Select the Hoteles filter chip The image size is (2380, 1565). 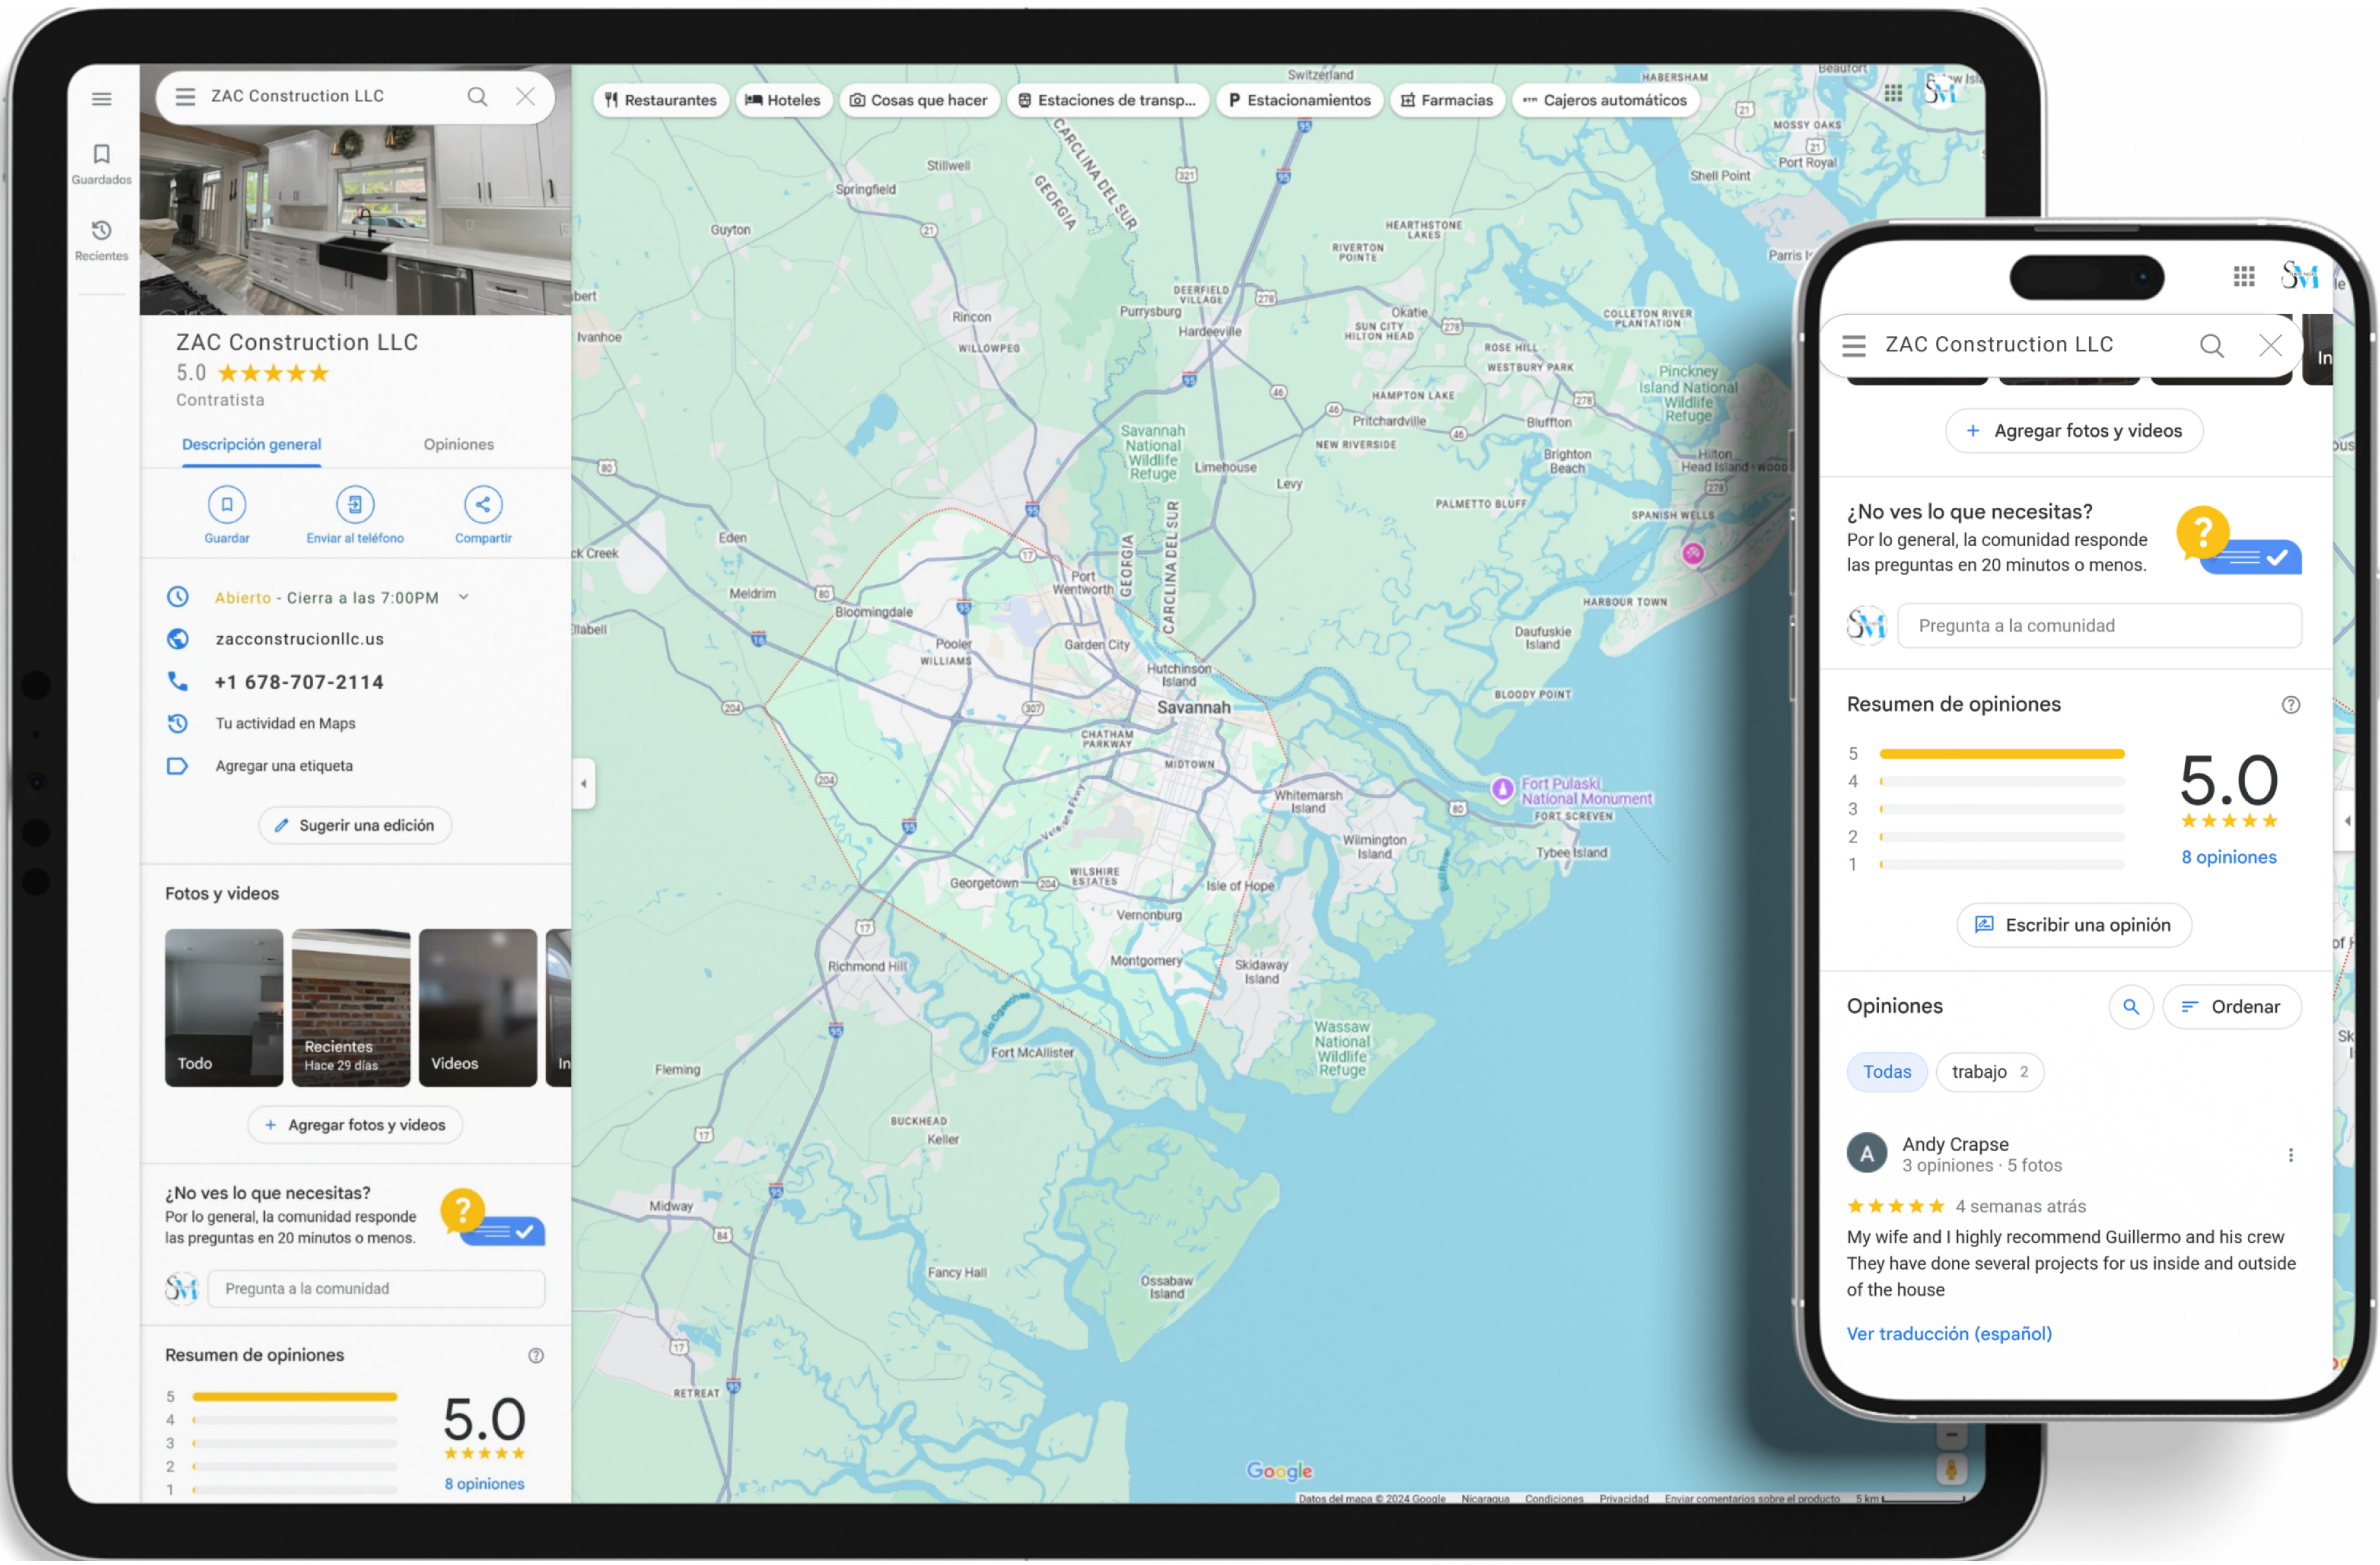click(783, 101)
